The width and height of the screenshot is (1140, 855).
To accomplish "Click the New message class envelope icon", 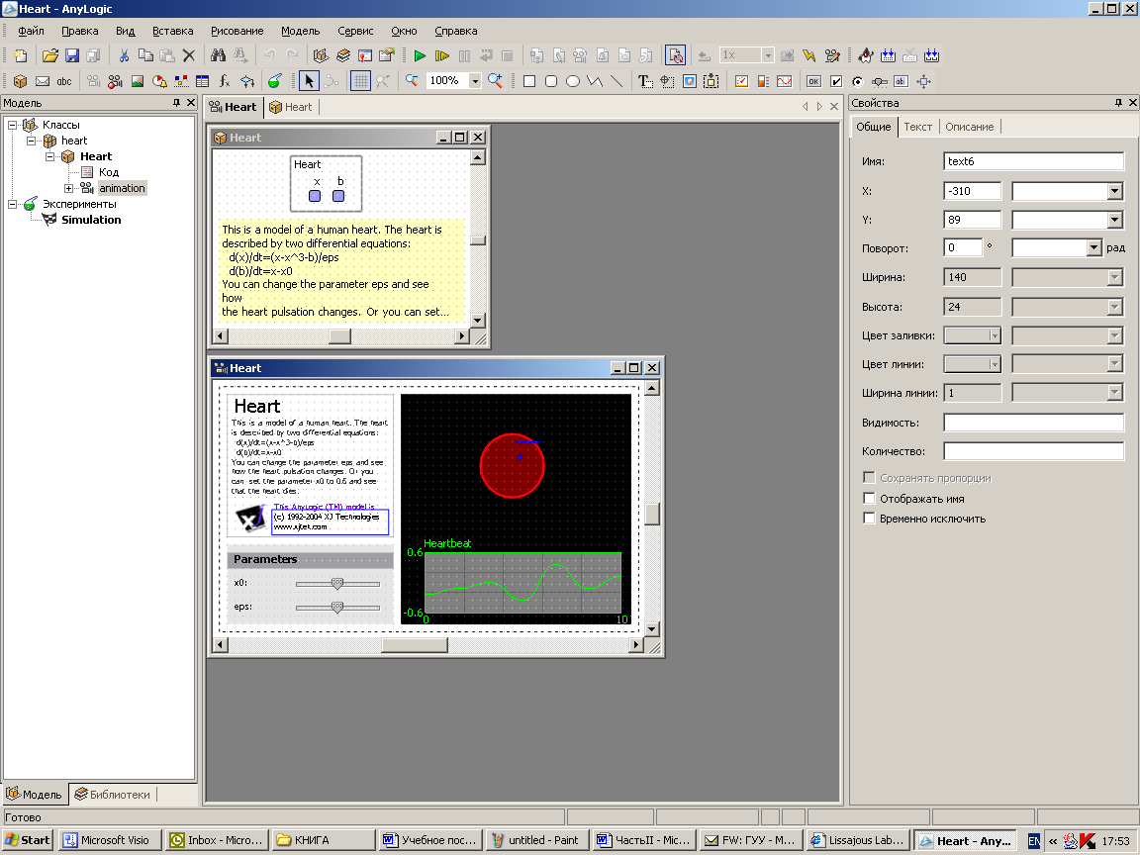I will coord(43,81).
